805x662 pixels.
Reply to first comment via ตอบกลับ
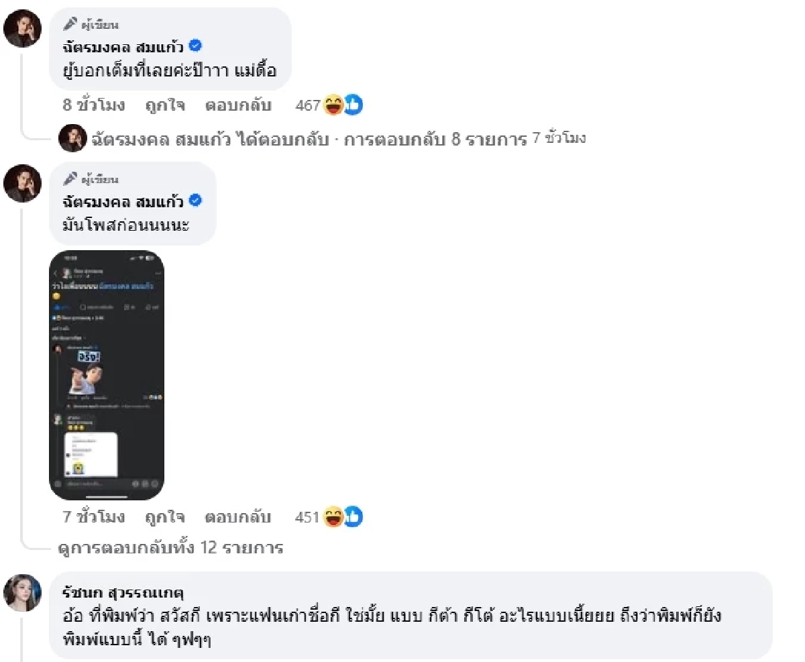click(237, 105)
